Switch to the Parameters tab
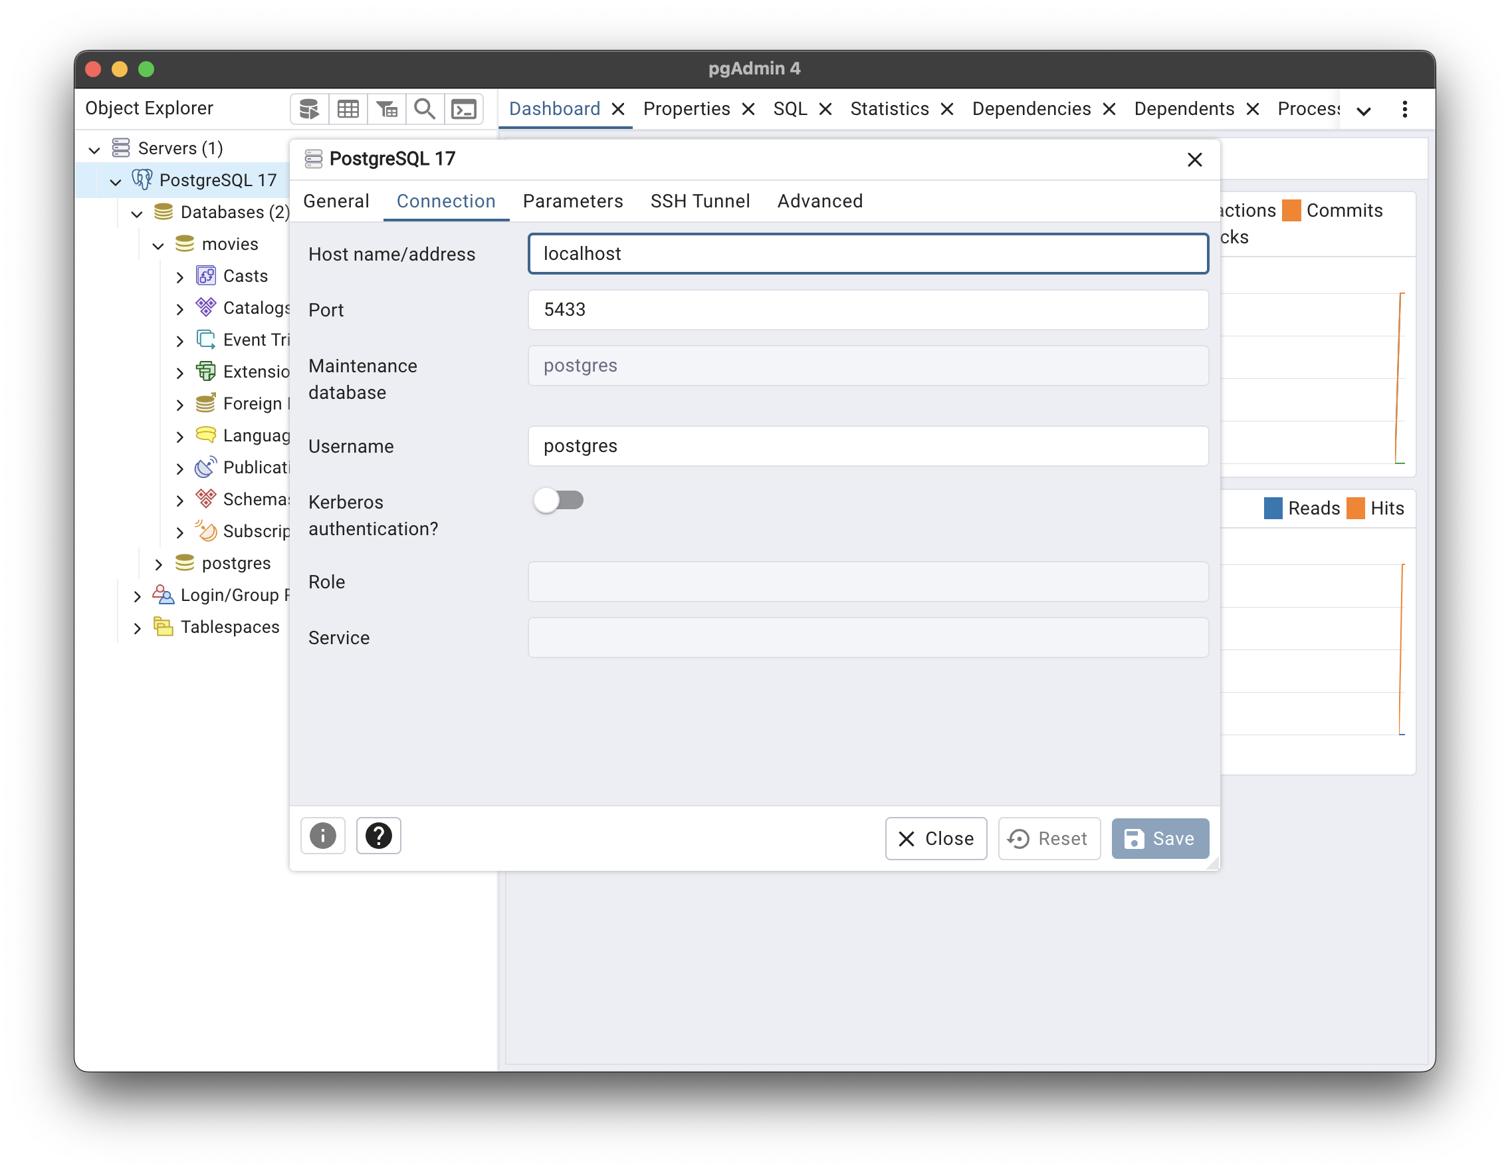1510x1170 pixels. coord(572,201)
